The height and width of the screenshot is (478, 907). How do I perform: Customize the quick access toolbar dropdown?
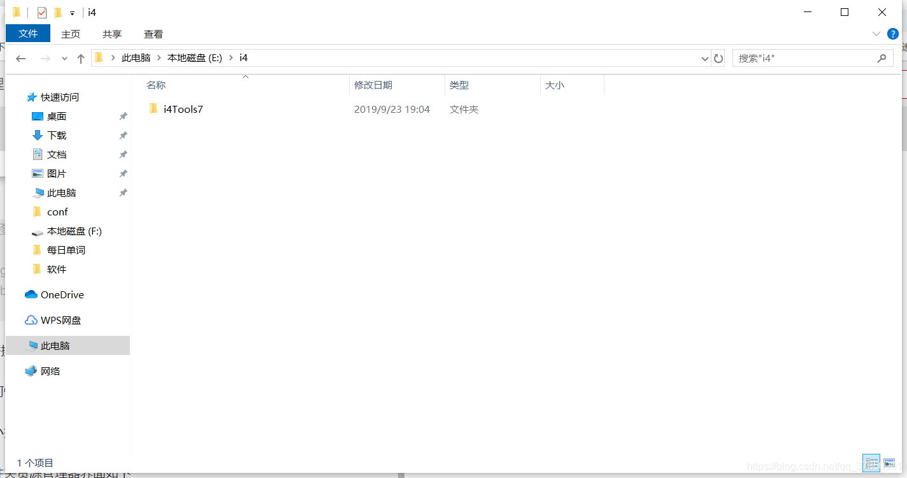pyautogui.click(x=72, y=11)
